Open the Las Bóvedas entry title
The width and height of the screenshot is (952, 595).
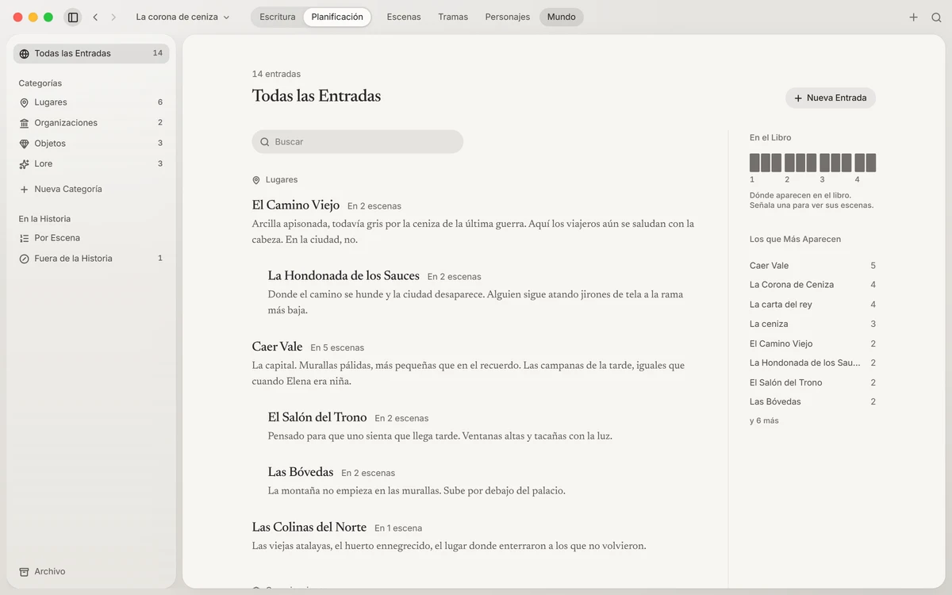pos(301,472)
